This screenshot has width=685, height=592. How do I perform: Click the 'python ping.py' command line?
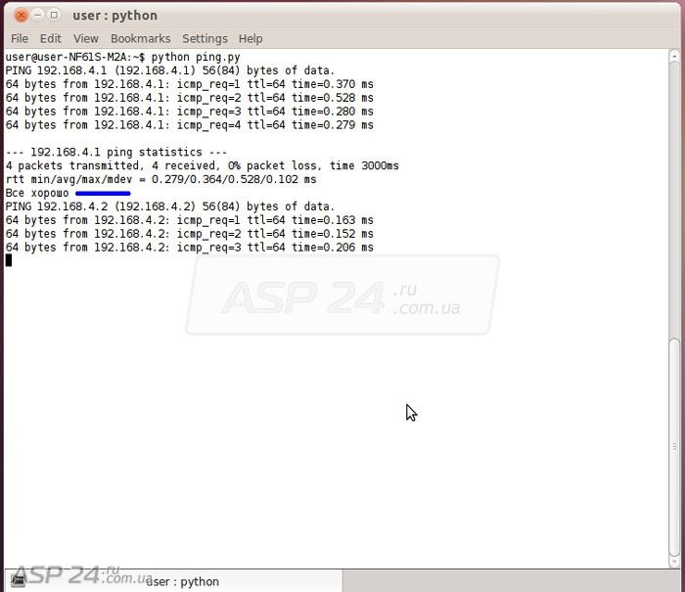(x=195, y=57)
